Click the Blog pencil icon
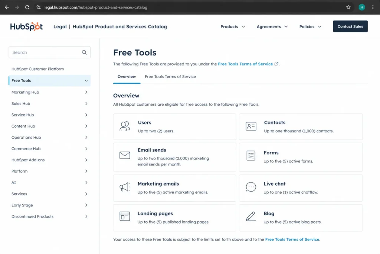This screenshot has height=254, width=380. [x=251, y=216]
